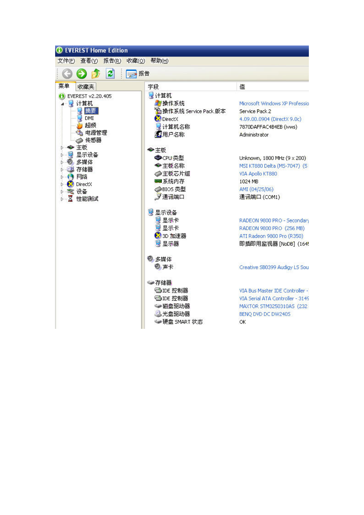The image size is (364, 515).
Task: Expand the 显示设备 tree node
Action: (62, 155)
